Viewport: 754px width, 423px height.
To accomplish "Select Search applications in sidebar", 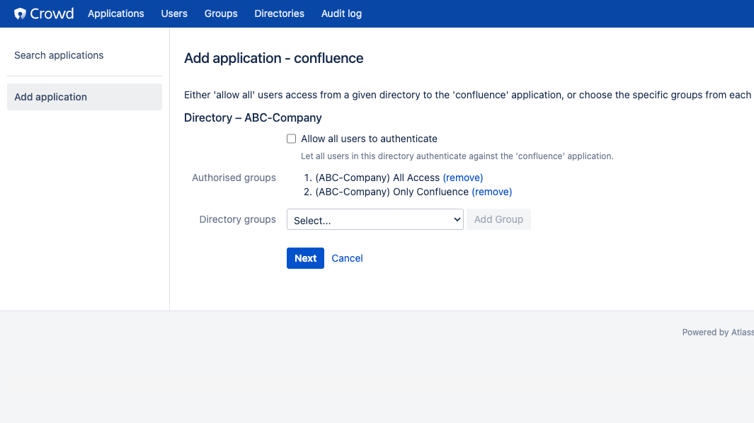I will (59, 55).
